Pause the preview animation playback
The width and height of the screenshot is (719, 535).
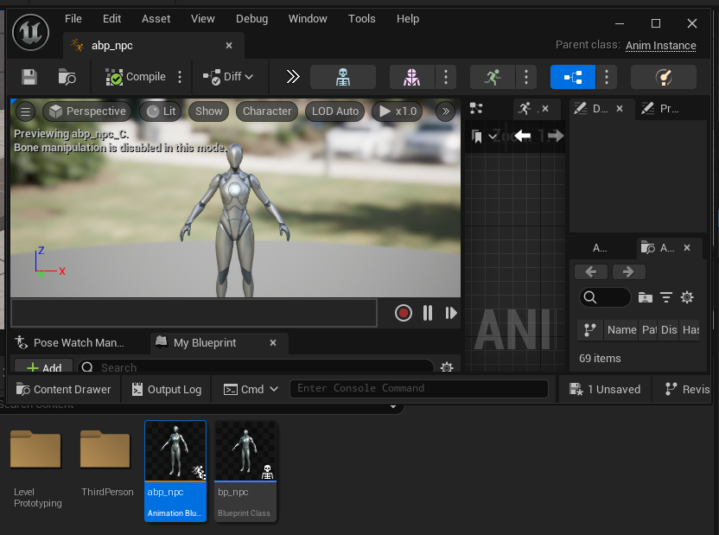(428, 313)
